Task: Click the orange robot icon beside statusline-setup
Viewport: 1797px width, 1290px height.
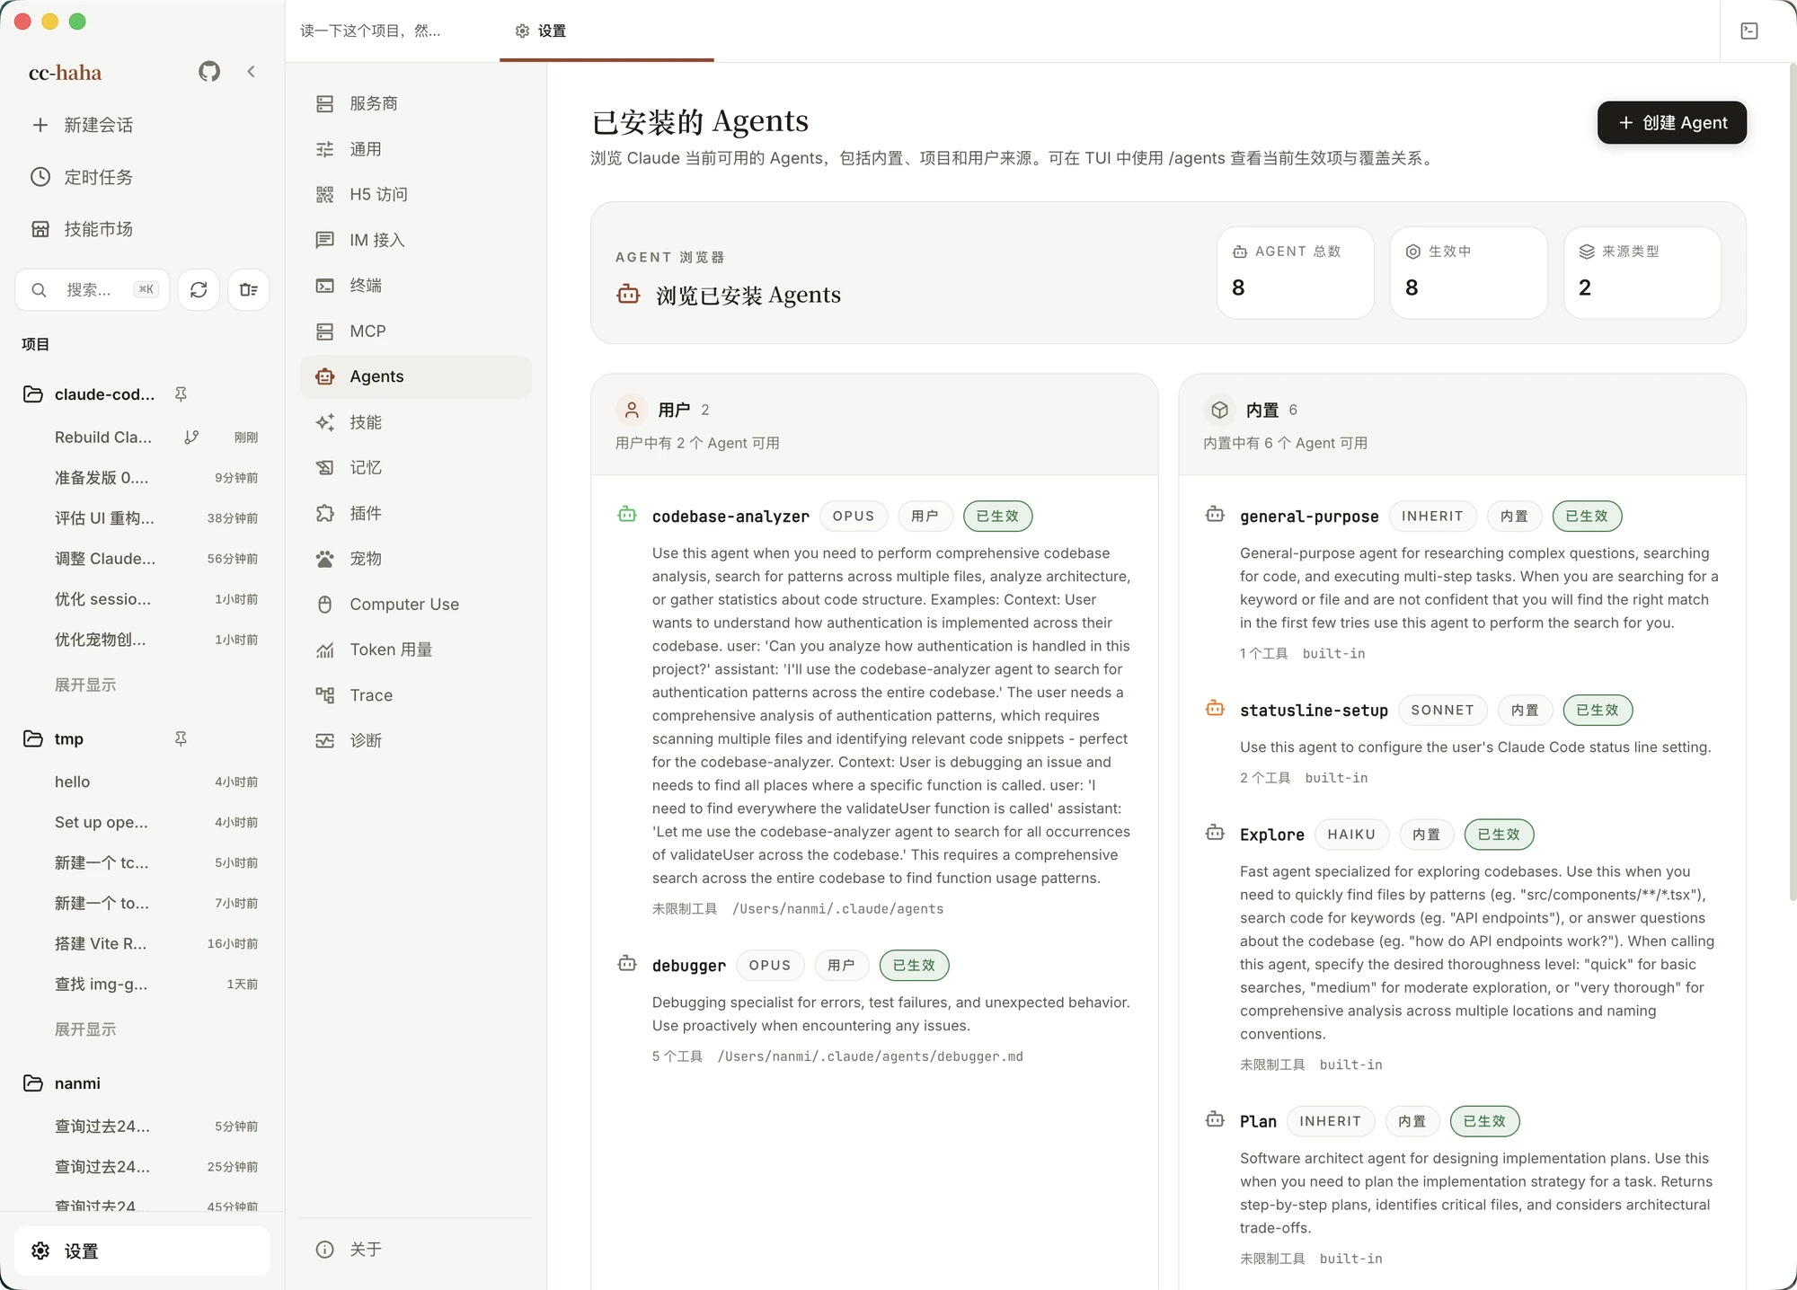Action: [1215, 709]
